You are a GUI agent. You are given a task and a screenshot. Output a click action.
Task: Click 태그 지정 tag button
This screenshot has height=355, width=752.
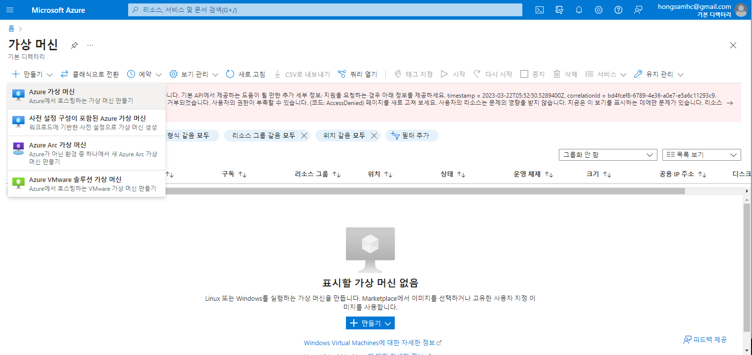[x=413, y=74]
